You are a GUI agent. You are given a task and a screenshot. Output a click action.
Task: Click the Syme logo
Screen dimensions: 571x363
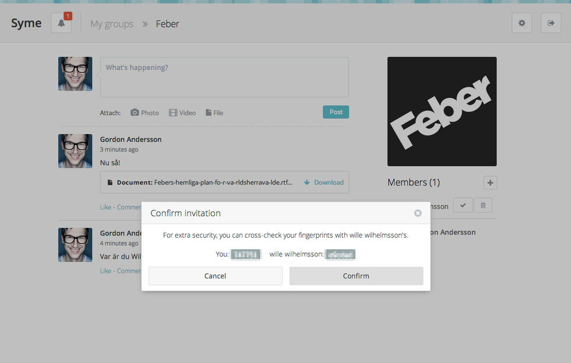pos(26,23)
